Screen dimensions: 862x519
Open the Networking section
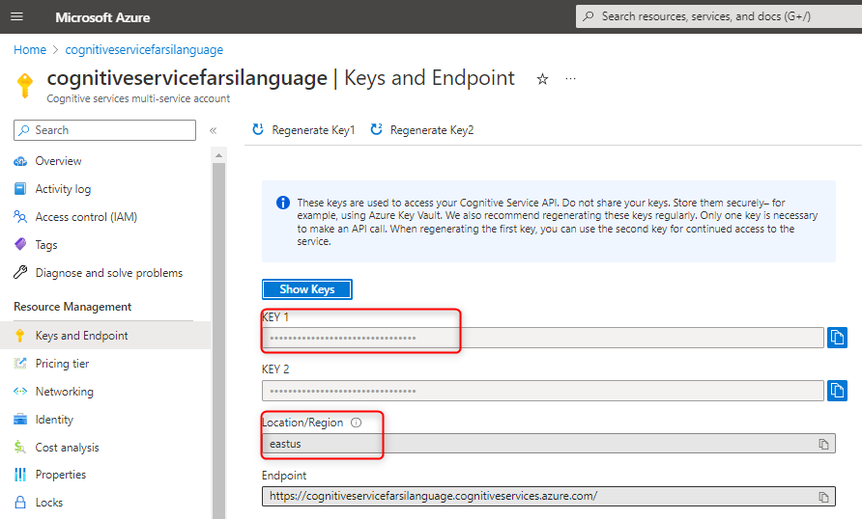64,392
